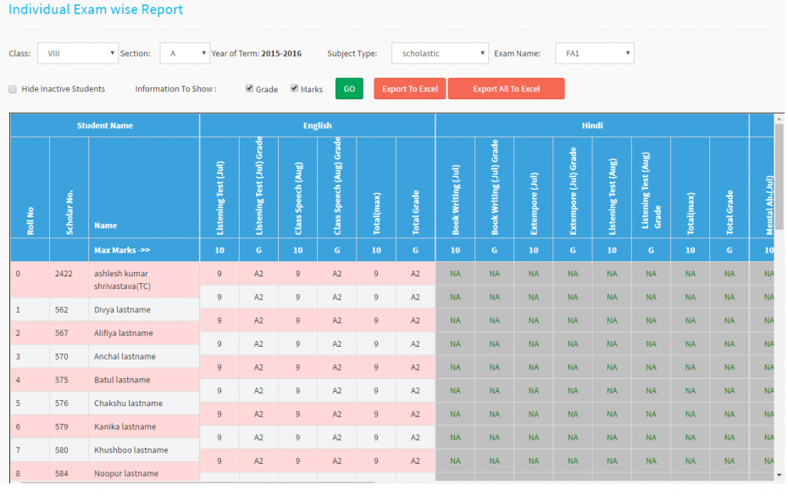Click the Export To Excel button
788x496 pixels.
409,88
